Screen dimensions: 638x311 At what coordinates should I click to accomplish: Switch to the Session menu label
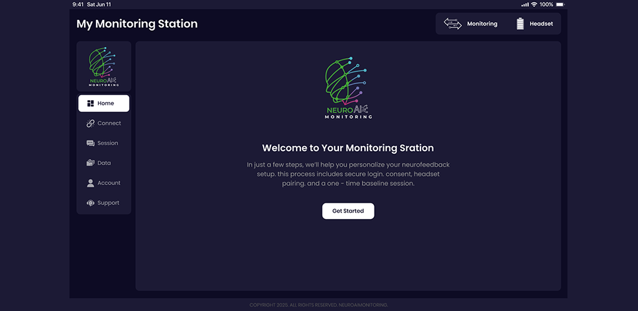108,143
